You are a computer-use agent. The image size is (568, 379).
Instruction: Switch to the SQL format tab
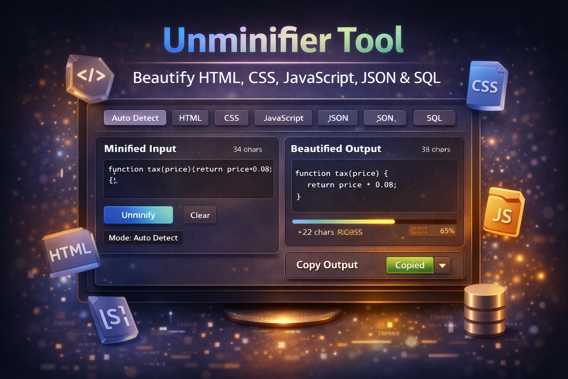click(435, 118)
